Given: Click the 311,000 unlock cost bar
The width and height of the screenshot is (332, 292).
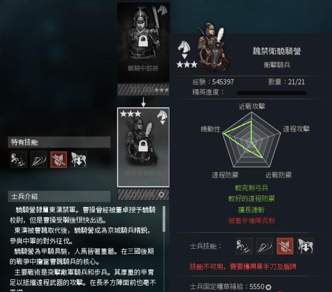Looking at the screenshot, I should coord(143,90).
